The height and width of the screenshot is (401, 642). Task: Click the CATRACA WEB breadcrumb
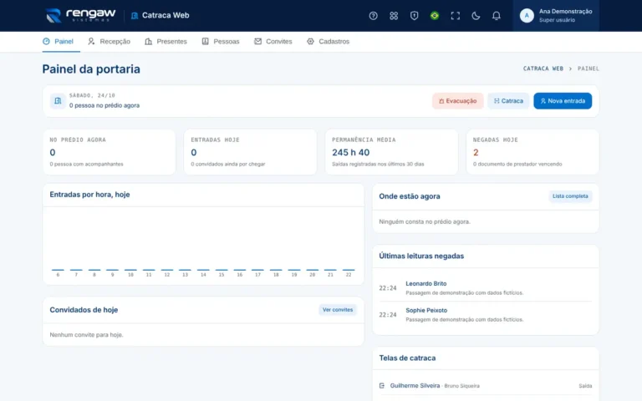(x=543, y=69)
